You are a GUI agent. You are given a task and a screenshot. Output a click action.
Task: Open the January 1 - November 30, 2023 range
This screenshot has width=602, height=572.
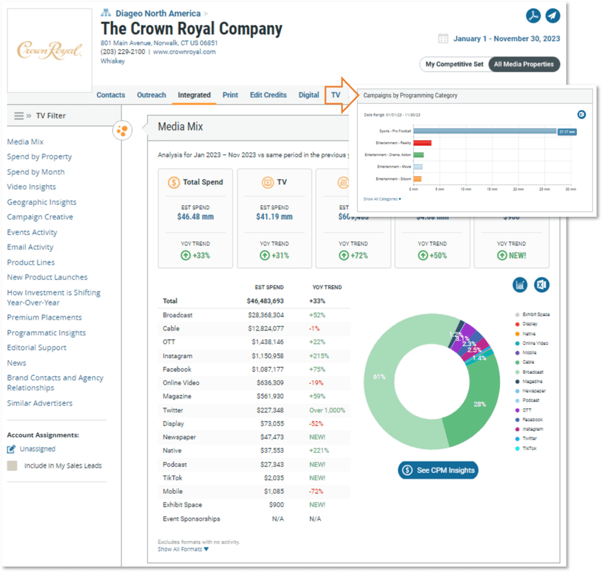point(506,38)
